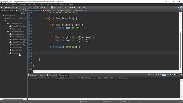Click the New Java Class toolbar icon
Viewport: 183px width, 103px height.
(37, 7)
